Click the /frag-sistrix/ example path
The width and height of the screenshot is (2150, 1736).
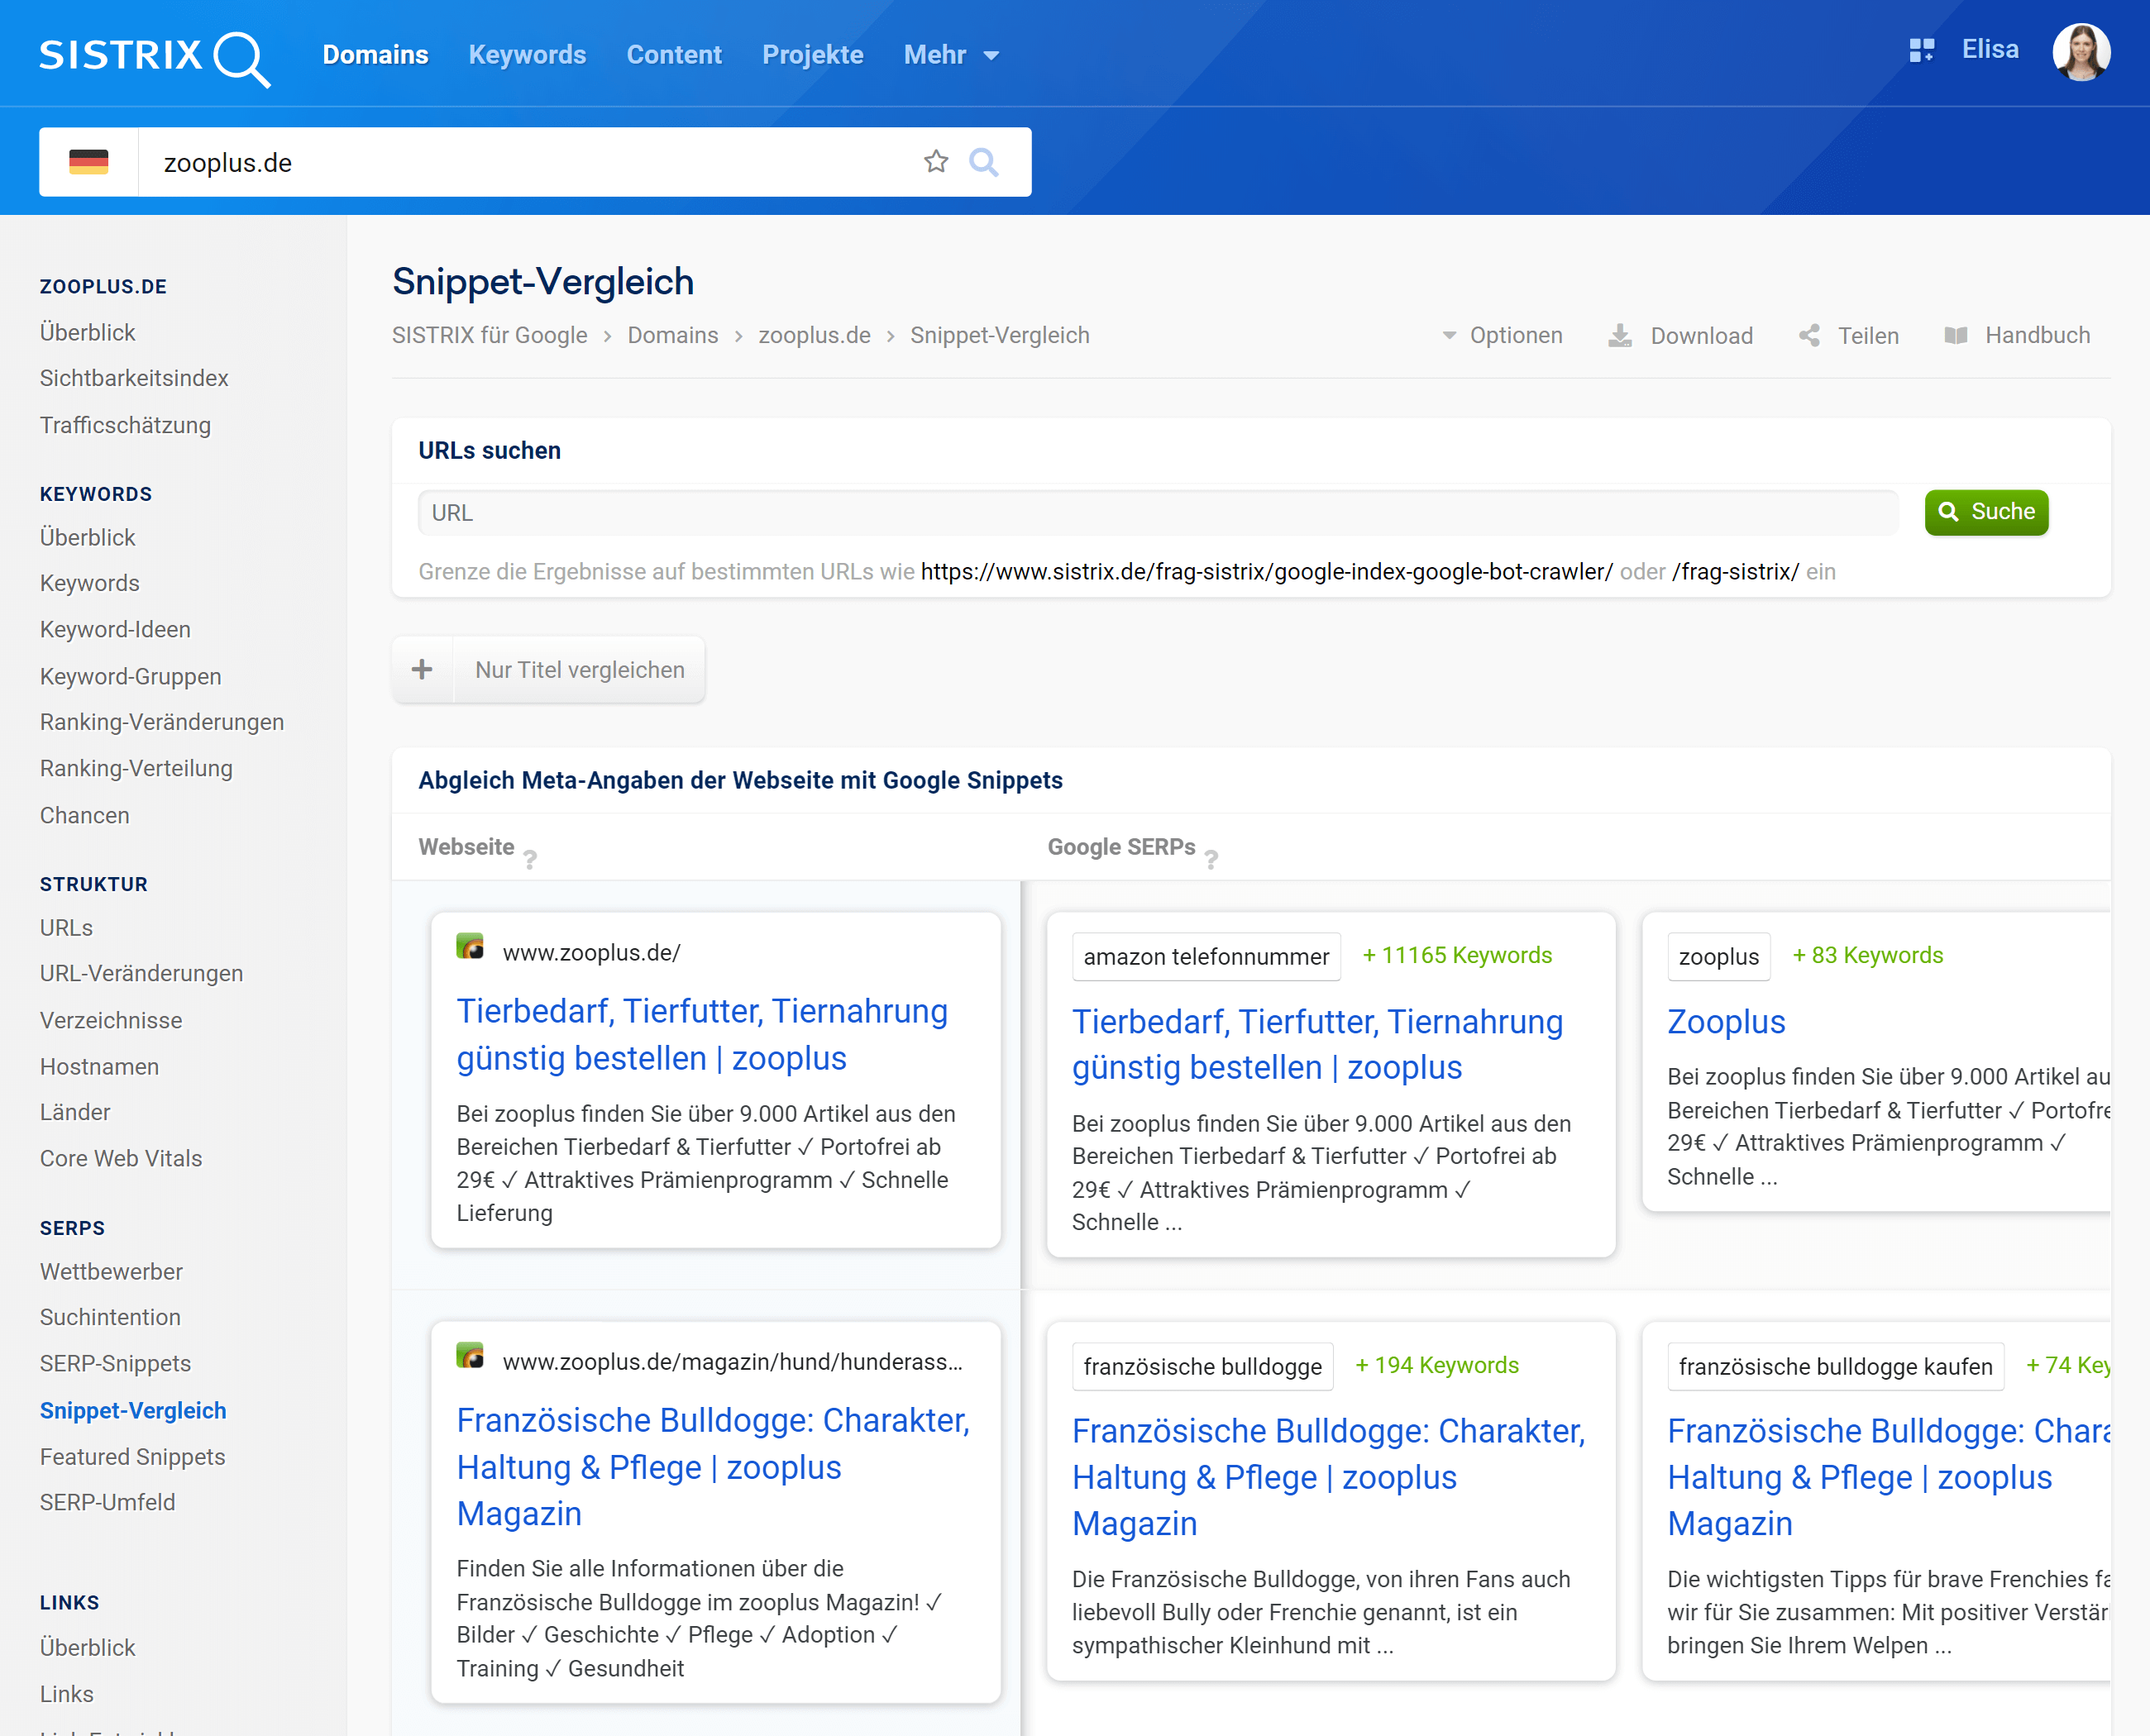coord(1735,571)
